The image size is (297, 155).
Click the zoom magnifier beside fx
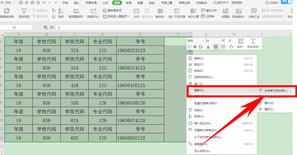pos(46,27)
